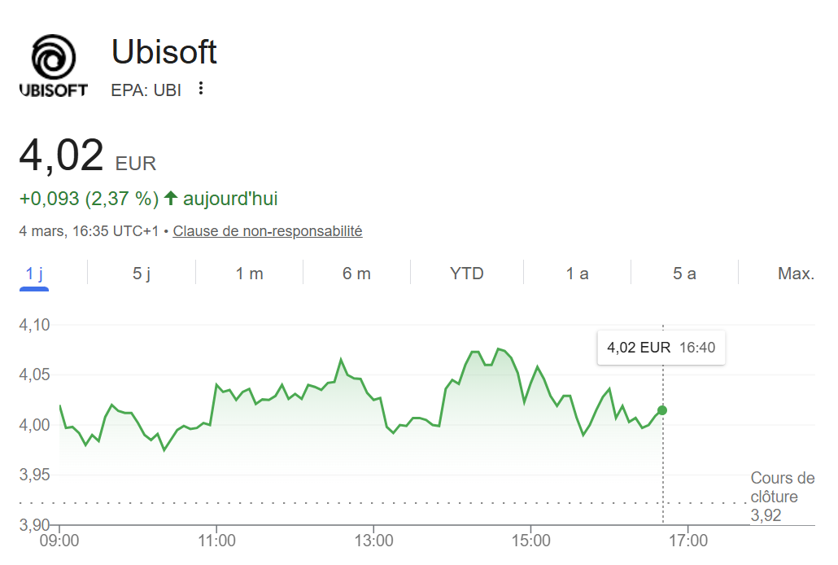The height and width of the screenshot is (565, 838).
Task: Display the 5 a chart range
Action: tap(684, 274)
